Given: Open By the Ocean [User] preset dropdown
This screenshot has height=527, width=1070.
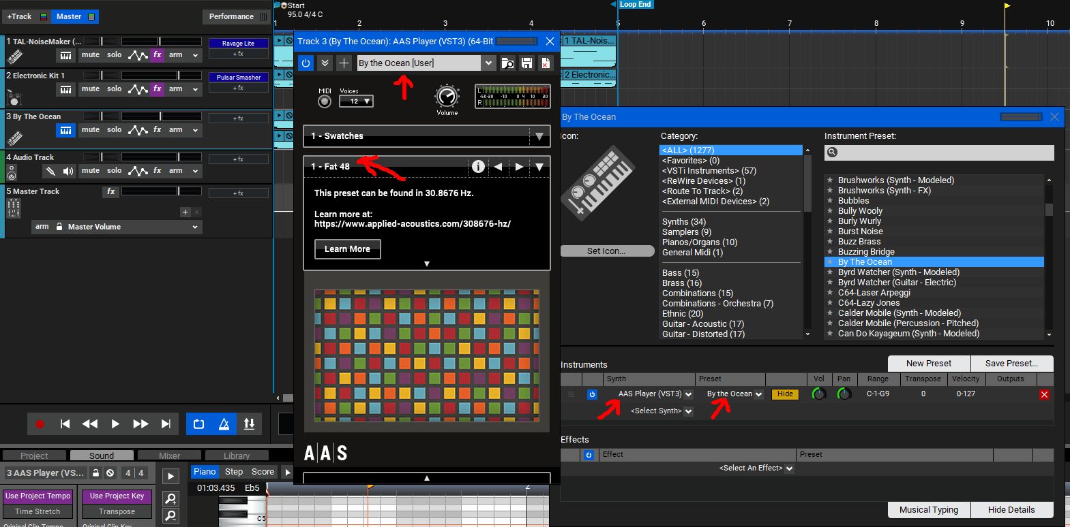Looking at the screenshot, I should pyautogui.click(x=488, y=63).
